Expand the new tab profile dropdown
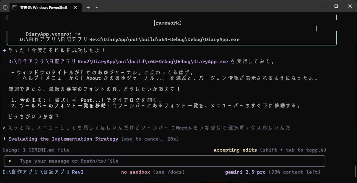This screenshot has height=183, width=357. click(97, 7)
